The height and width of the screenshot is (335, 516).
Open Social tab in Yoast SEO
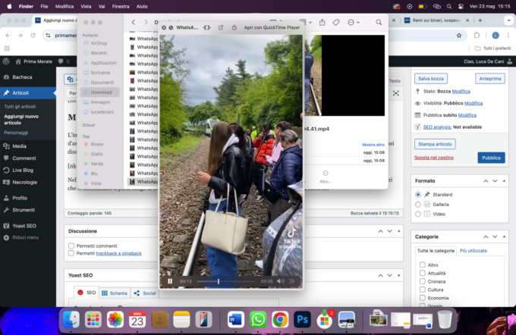[145, 293]
